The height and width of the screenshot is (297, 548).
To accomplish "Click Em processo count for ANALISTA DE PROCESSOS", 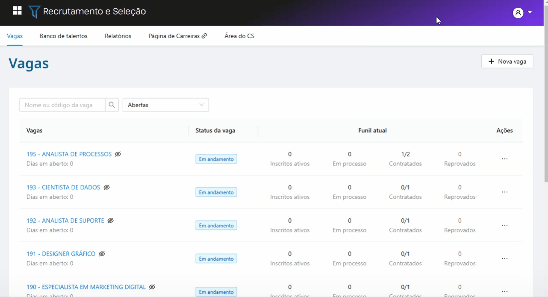I will coord(350,154).
